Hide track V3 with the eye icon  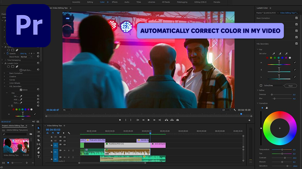pos(64,137)
